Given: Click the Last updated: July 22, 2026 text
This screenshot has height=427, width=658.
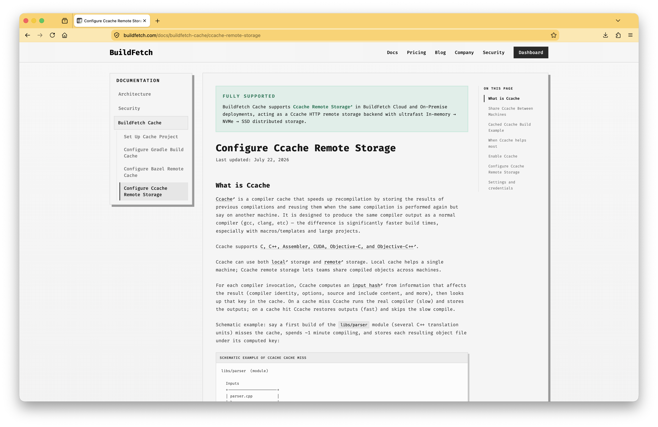Looking at the screenshot, I should tap(252, 160).
